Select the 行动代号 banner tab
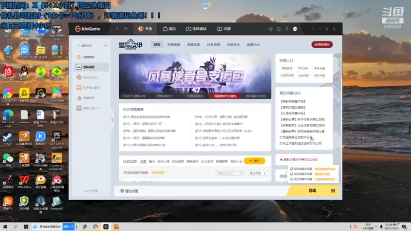Viewport: 411px width, 231px height. click(134, 96)
